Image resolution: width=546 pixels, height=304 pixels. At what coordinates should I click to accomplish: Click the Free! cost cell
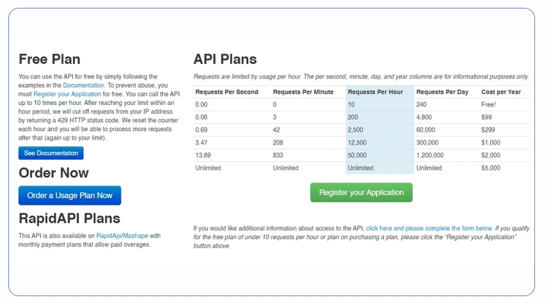(x=489, y=105)
